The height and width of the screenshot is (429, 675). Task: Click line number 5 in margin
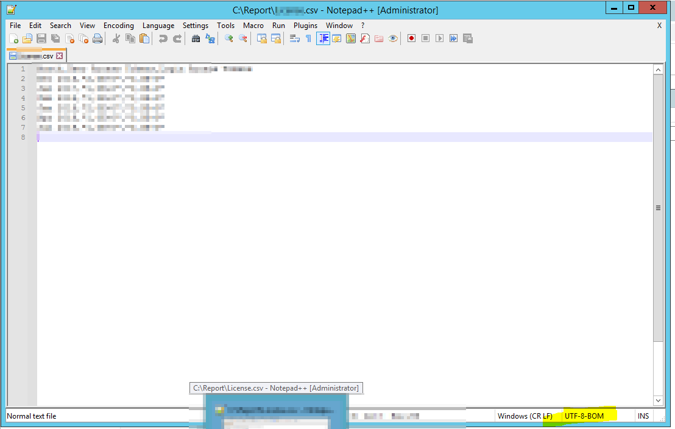point(23,108)
